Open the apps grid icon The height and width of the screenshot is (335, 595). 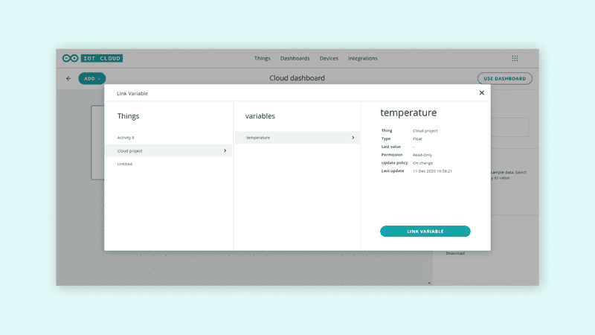515,58
